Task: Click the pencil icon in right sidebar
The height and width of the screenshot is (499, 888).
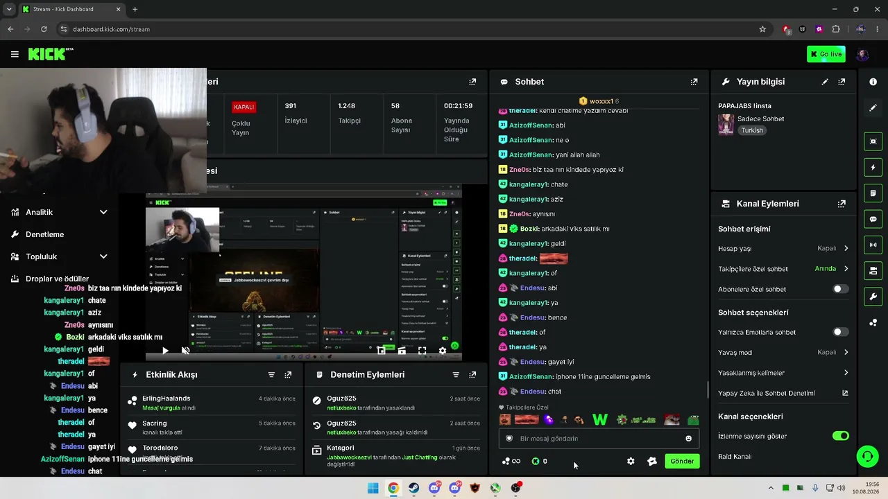Action: (x=873, y=108)
